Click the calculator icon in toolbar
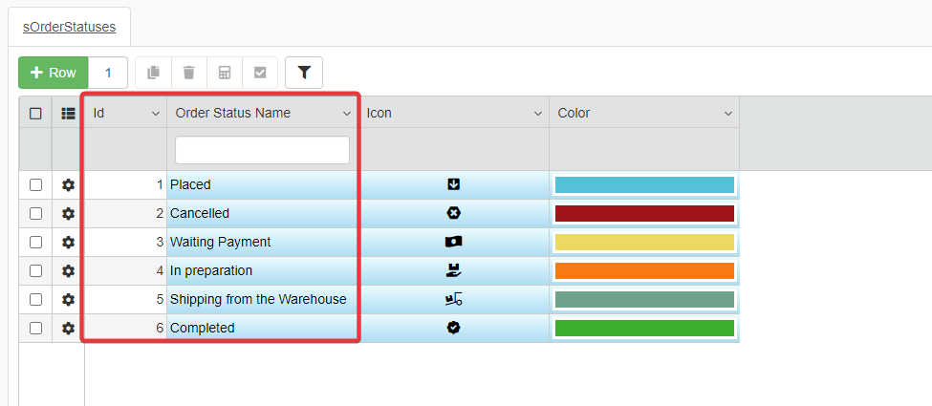Image resolution: width=932 pixels, height=406 pixels. (x=225, y=73)
